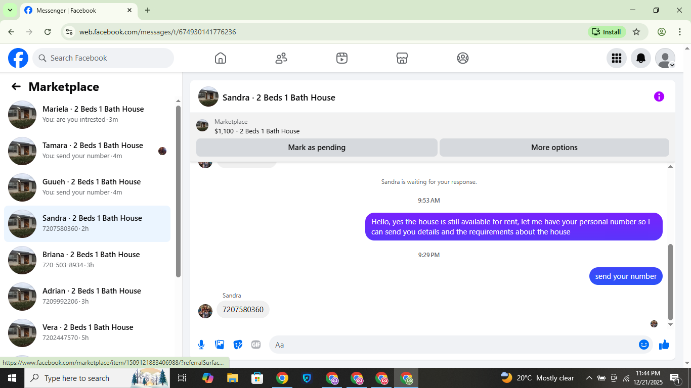This screenshot has width=691, height=388.
Task: Open the emoji picker
Action: 644,345
